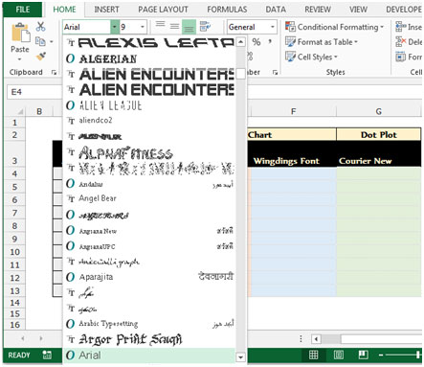Switch to Page Break Preview icon
This screenshot has width=424, height=367.
(x=363, y=355)
